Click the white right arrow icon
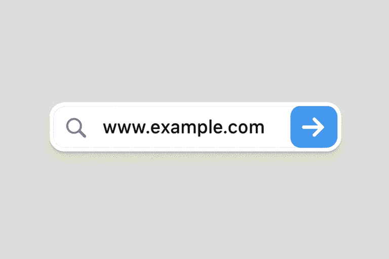Viewport: 389px width, 259px height. coord(313,127)
